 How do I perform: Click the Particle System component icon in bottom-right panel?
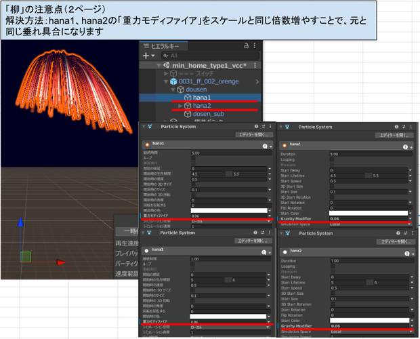pyautogui.click(x=288, y=233)
